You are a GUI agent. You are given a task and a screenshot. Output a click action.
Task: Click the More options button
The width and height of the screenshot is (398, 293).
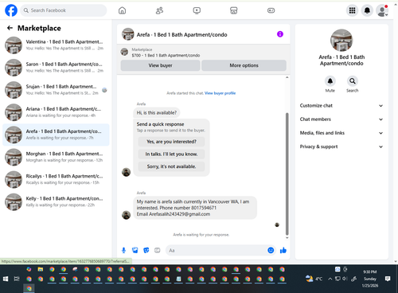tap(244, 65)
